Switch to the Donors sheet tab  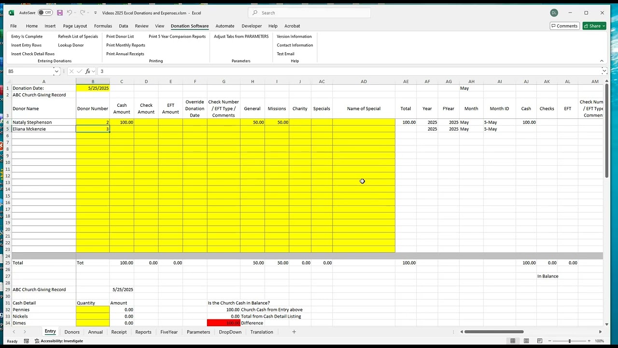point(72,332)
